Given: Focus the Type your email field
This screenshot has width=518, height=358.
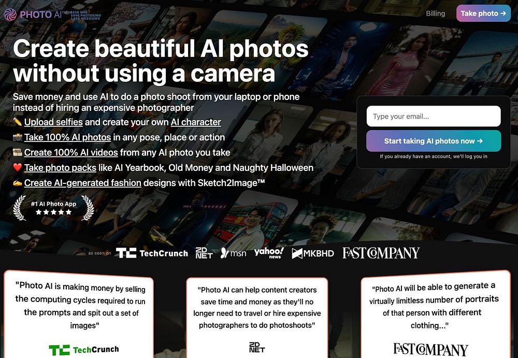Looking at the screenshot, I should pyautogui.click(x=434, y=116).
